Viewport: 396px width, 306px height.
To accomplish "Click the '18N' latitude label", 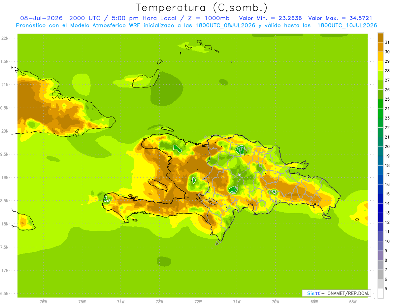I will (5, 224).
